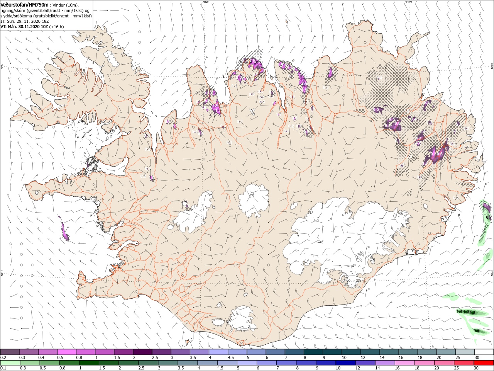Pick the upper scale 8 dark teal swatch
This screenshot has height=371, width=494.
[313, 352]
